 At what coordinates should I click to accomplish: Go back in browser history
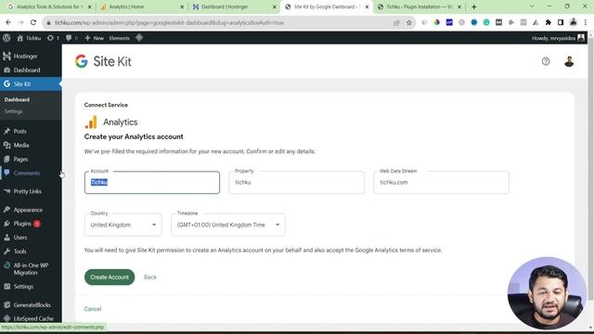point(8,22)
